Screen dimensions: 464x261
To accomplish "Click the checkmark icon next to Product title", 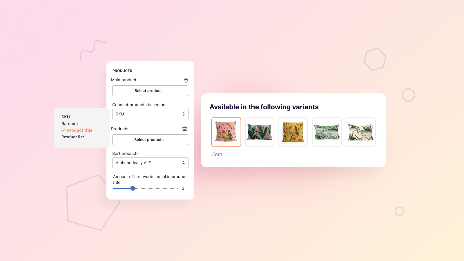I will click(63, 130).
